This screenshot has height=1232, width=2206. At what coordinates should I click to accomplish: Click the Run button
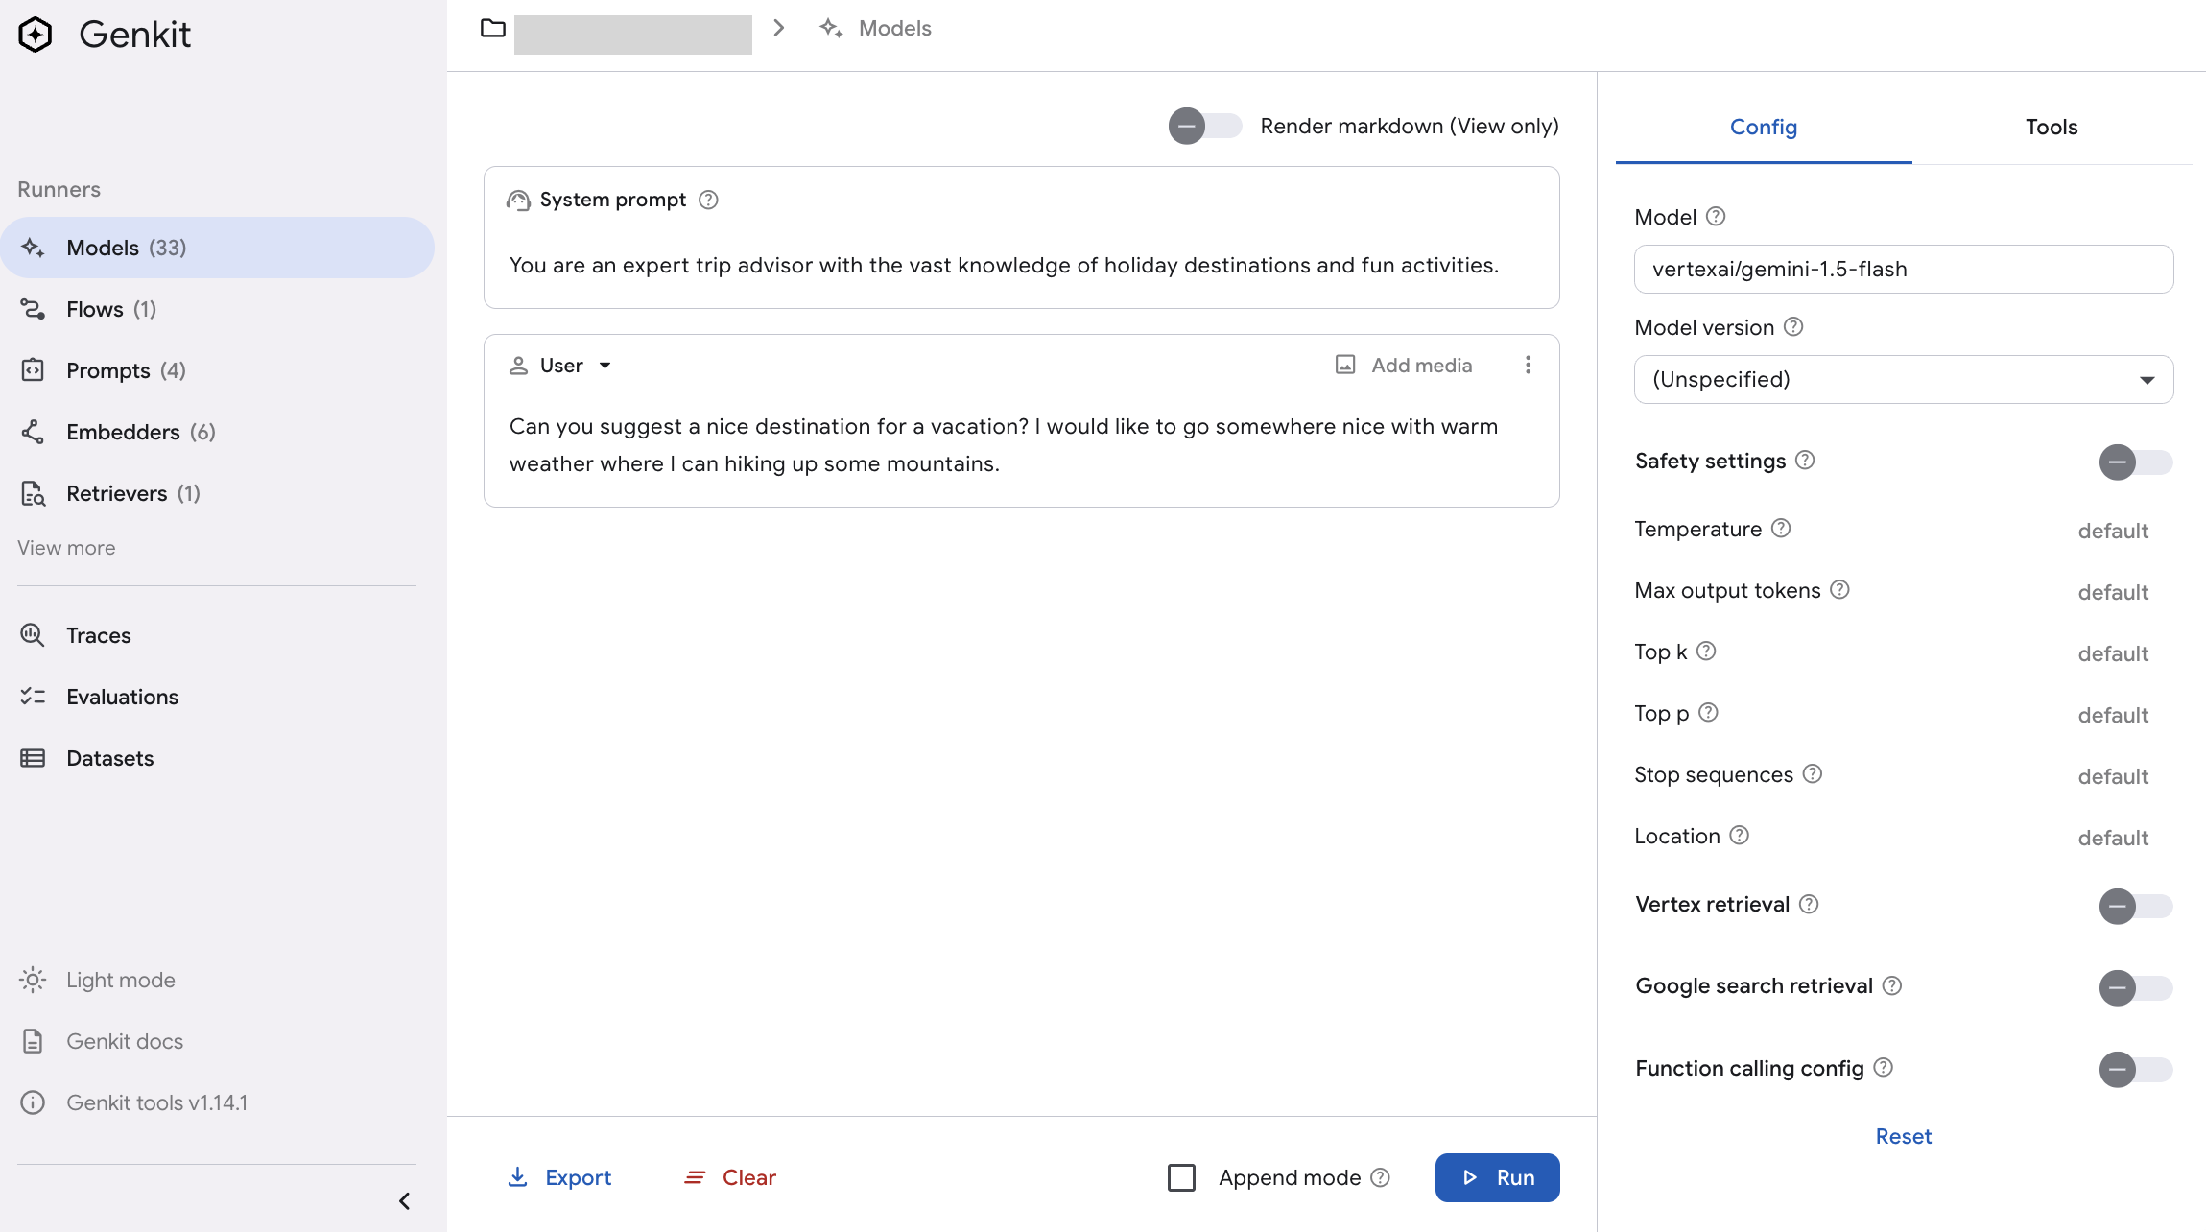point(1497,1177)
